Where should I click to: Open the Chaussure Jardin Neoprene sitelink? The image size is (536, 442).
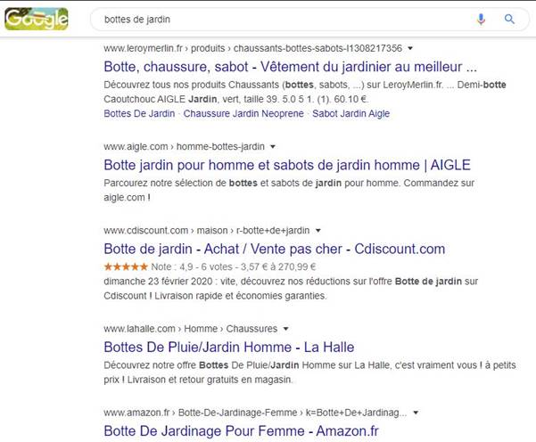243,113
